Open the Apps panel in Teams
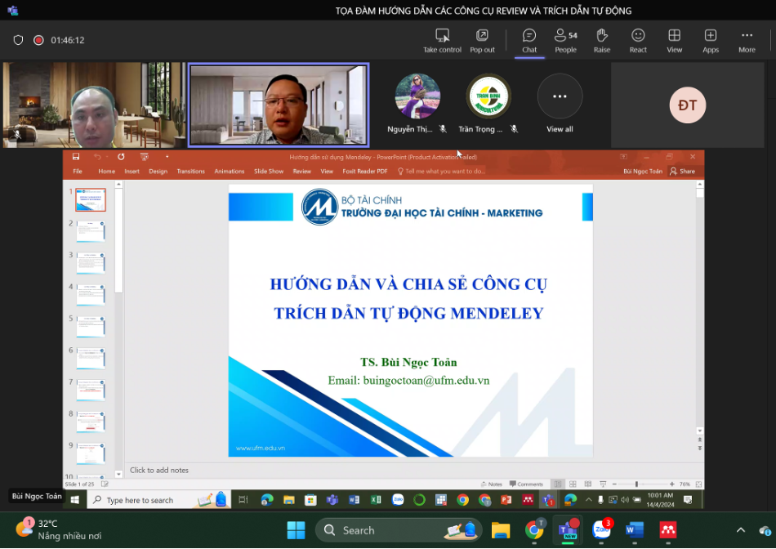 tap(711, 40)
